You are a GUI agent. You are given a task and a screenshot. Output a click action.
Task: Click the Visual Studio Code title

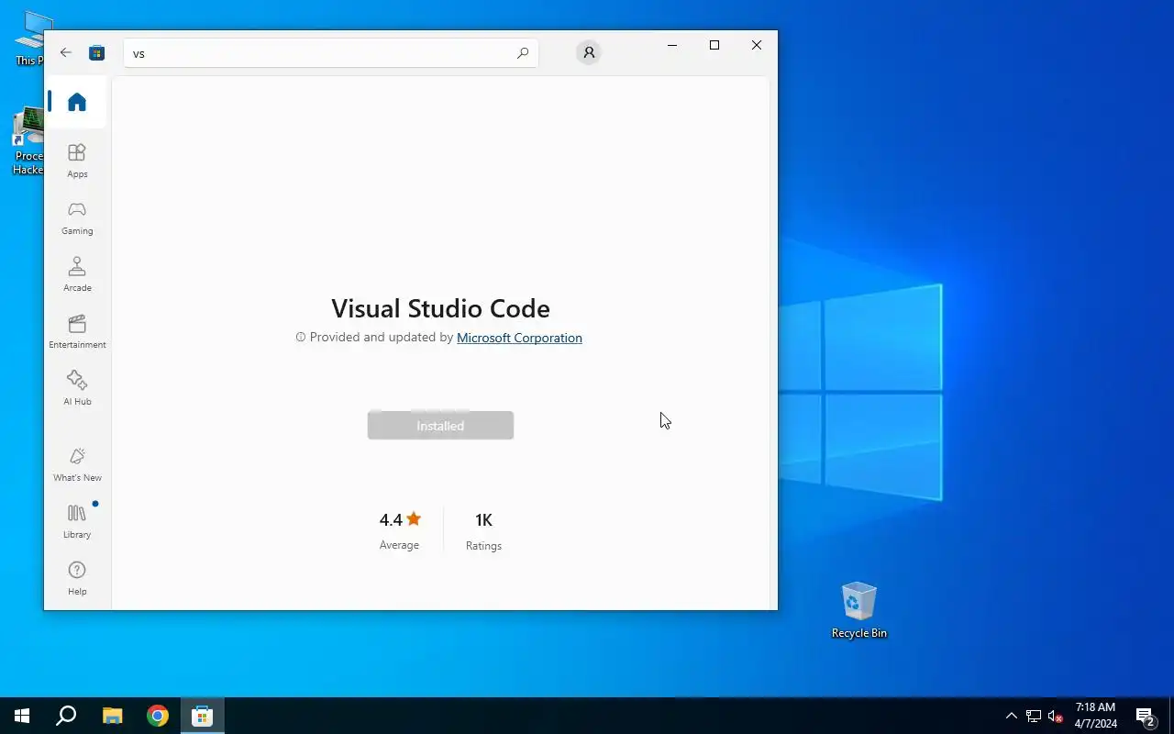[x=440, y=308]
